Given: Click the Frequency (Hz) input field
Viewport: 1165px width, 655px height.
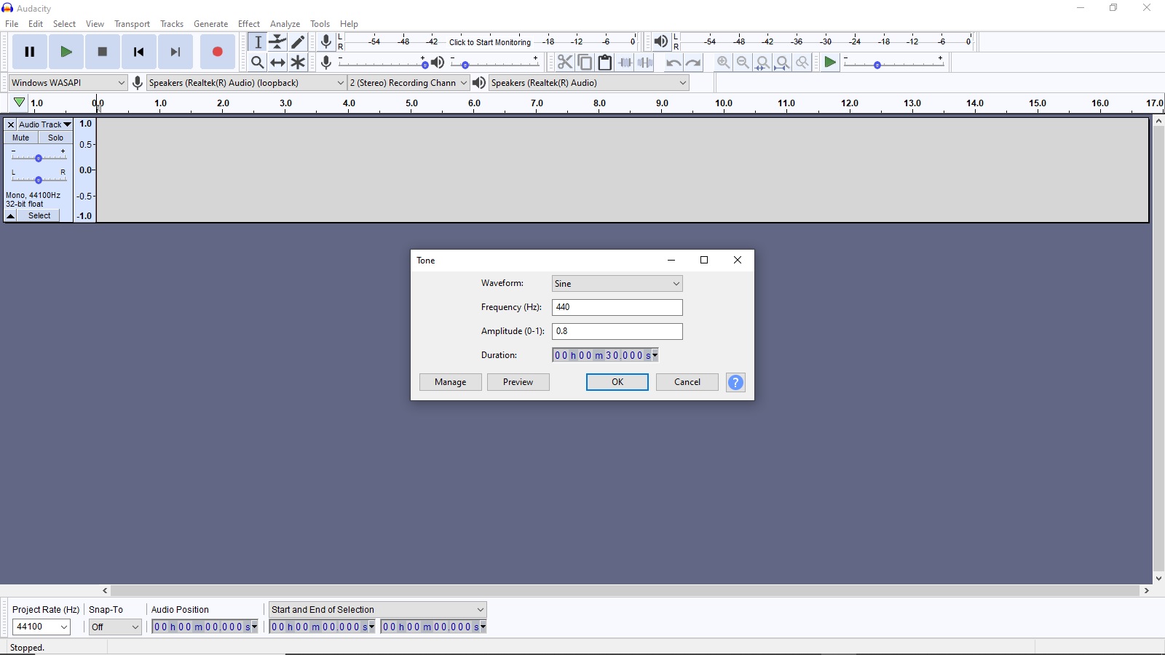Looking at the screenshot, I should pos(617,307).
